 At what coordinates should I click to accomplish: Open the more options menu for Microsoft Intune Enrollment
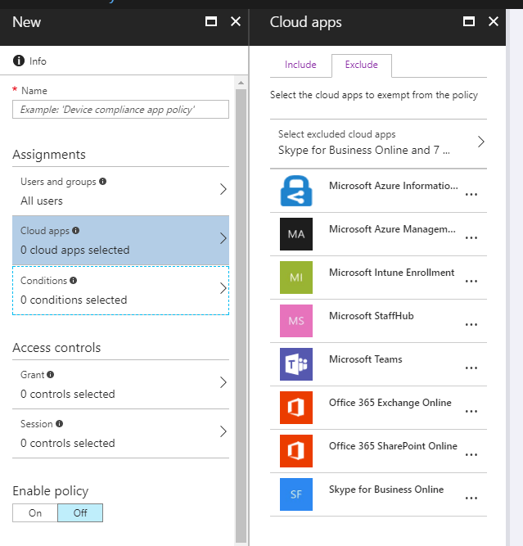(x=471, y=282)
